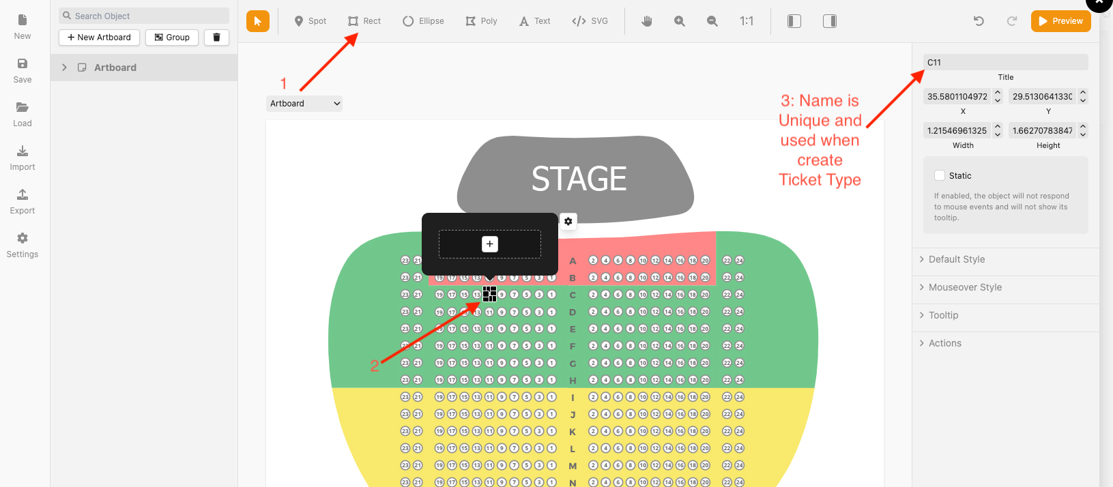Screen dimensions: 1113x487
Task: Choose the Rect tool
Action: [x=364, y=21]
